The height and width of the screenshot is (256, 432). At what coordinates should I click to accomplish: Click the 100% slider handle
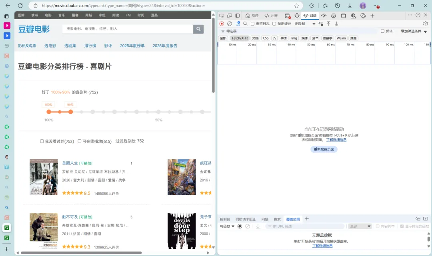tap(49, 112)
